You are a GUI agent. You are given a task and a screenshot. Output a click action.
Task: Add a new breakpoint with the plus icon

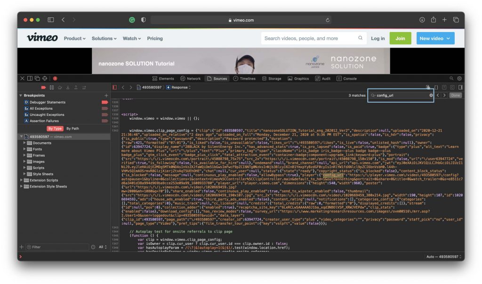(106, 96)
